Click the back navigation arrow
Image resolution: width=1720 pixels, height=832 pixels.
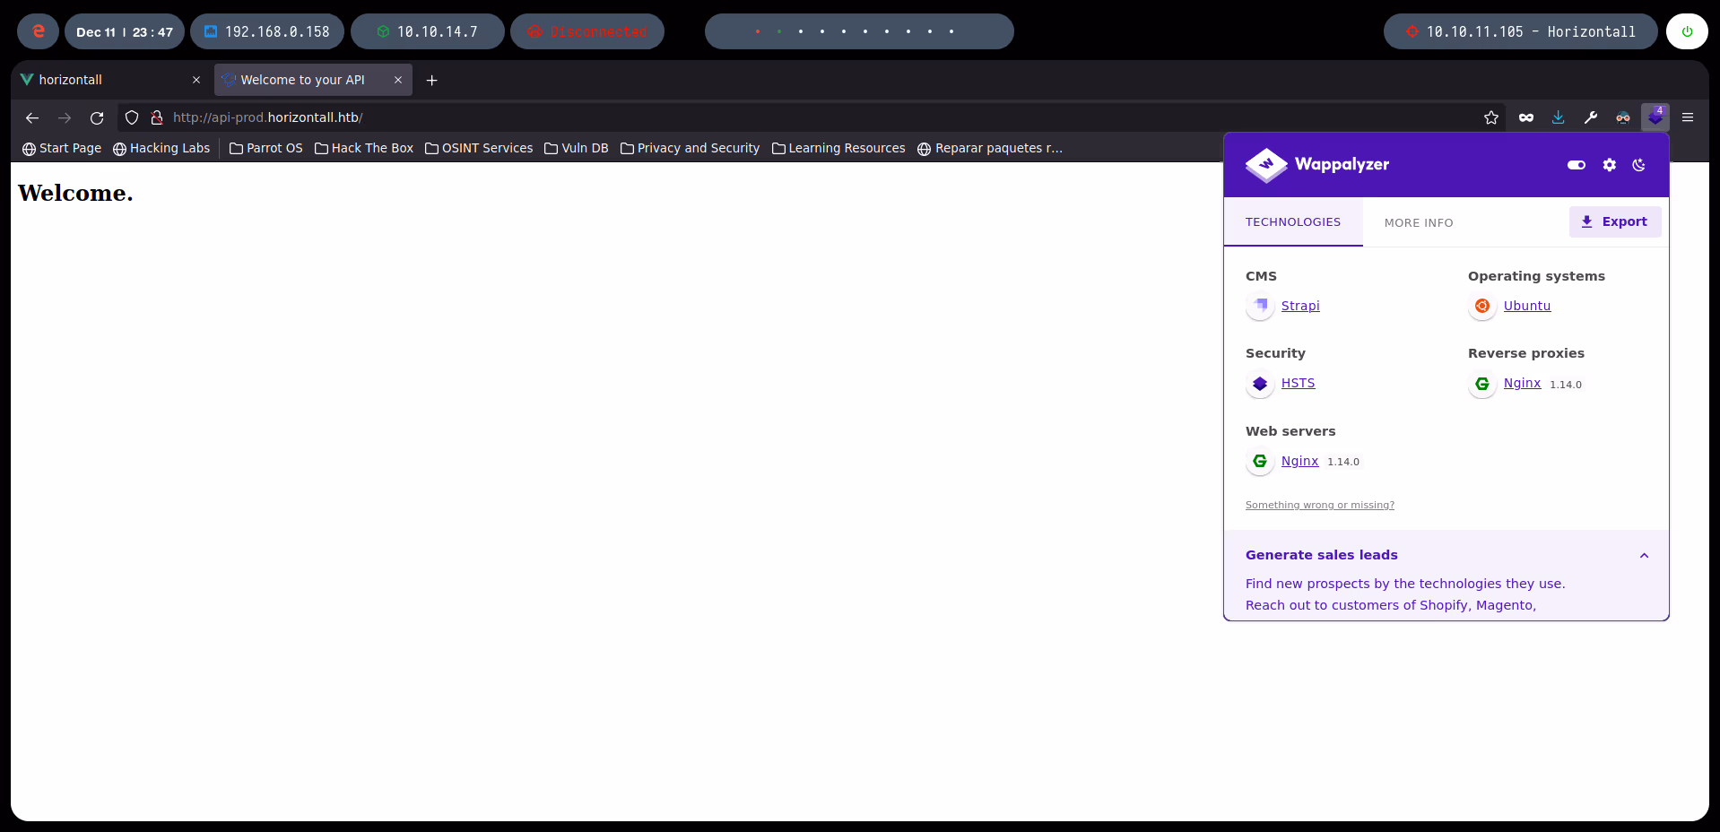(x=32, y=117)
